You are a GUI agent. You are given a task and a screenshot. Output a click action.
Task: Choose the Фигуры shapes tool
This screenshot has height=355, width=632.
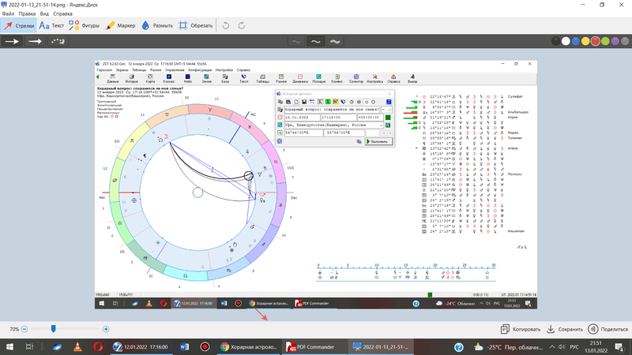[x=85, y=25]
